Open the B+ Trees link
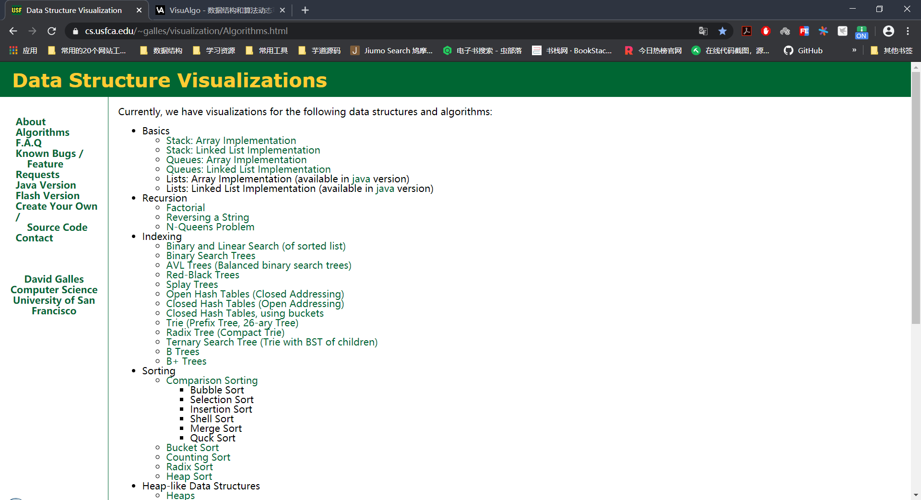The width and height of the screenshot is (921, 500). (186, 361)
